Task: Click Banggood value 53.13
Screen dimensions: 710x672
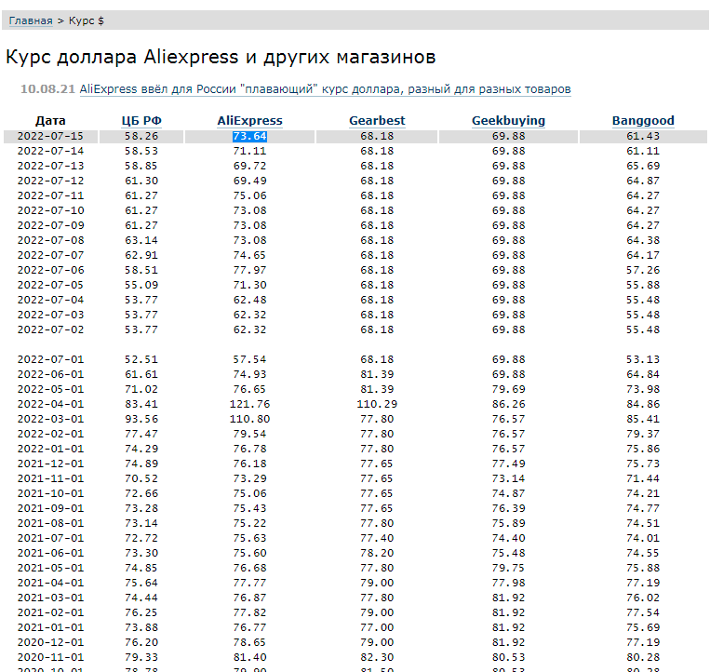Action: (643, 359)
